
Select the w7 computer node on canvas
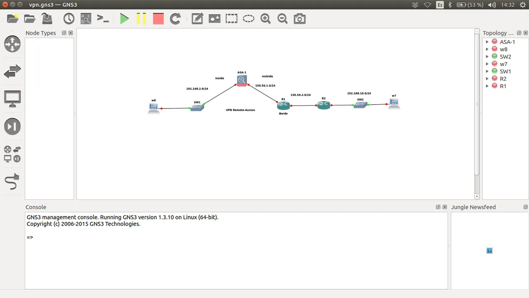click(x=394, y=103)
